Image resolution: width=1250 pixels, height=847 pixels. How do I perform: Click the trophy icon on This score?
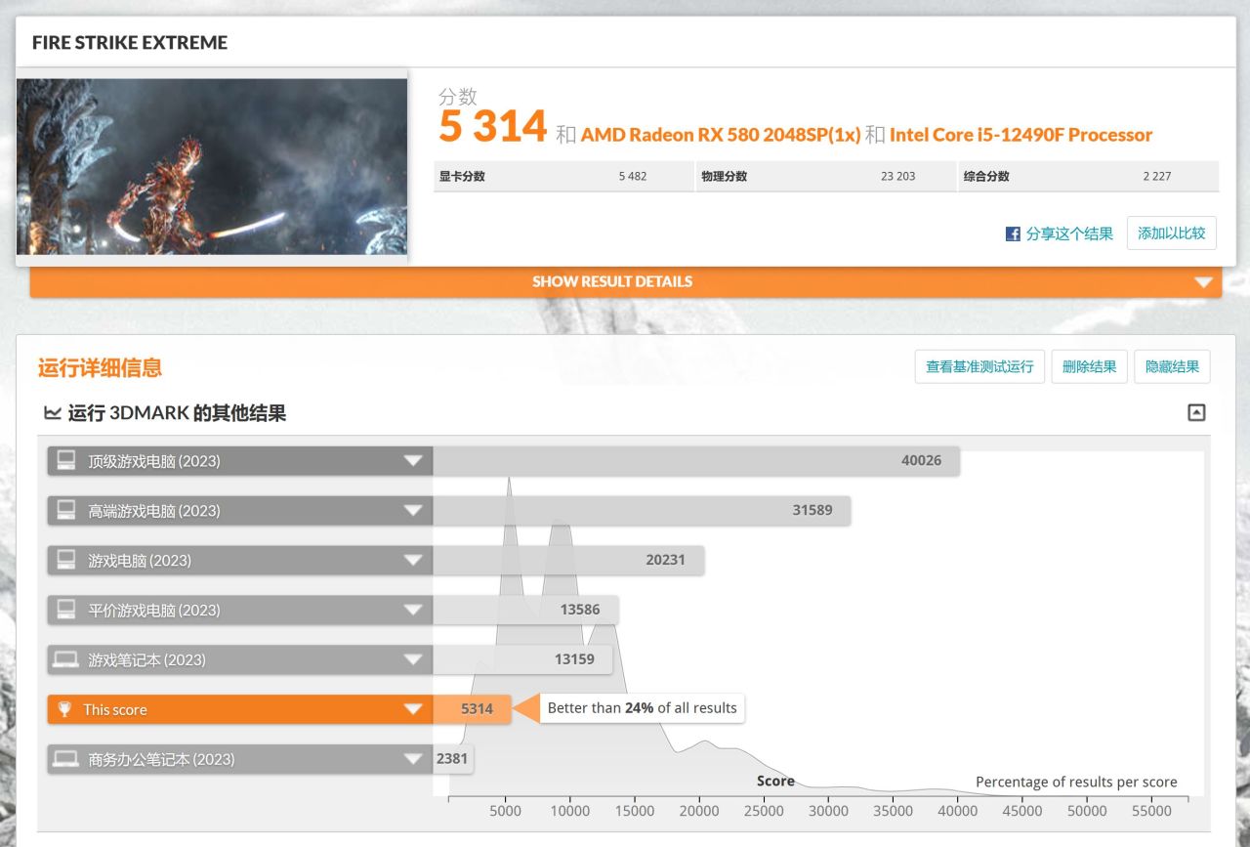pyautogui.click(x=65, y=709)
